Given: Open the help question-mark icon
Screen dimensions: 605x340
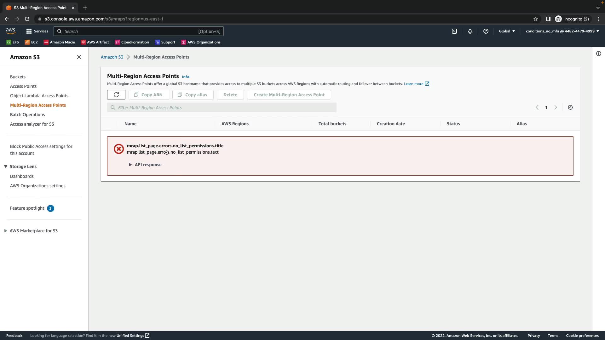Looking at the screenshot, I should (486, 31).
